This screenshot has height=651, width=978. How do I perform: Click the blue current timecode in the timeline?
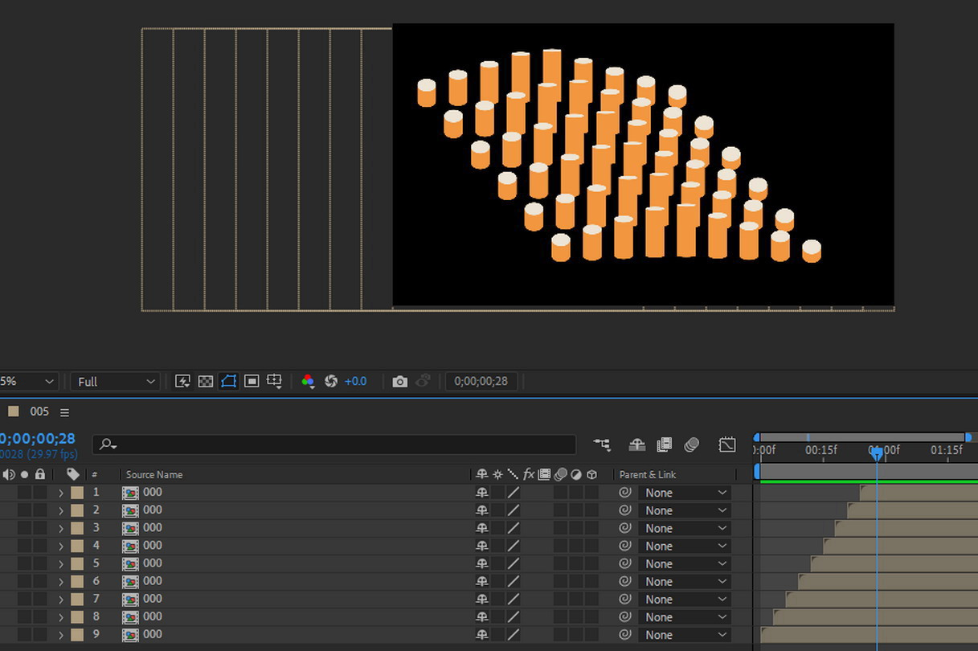38,439
